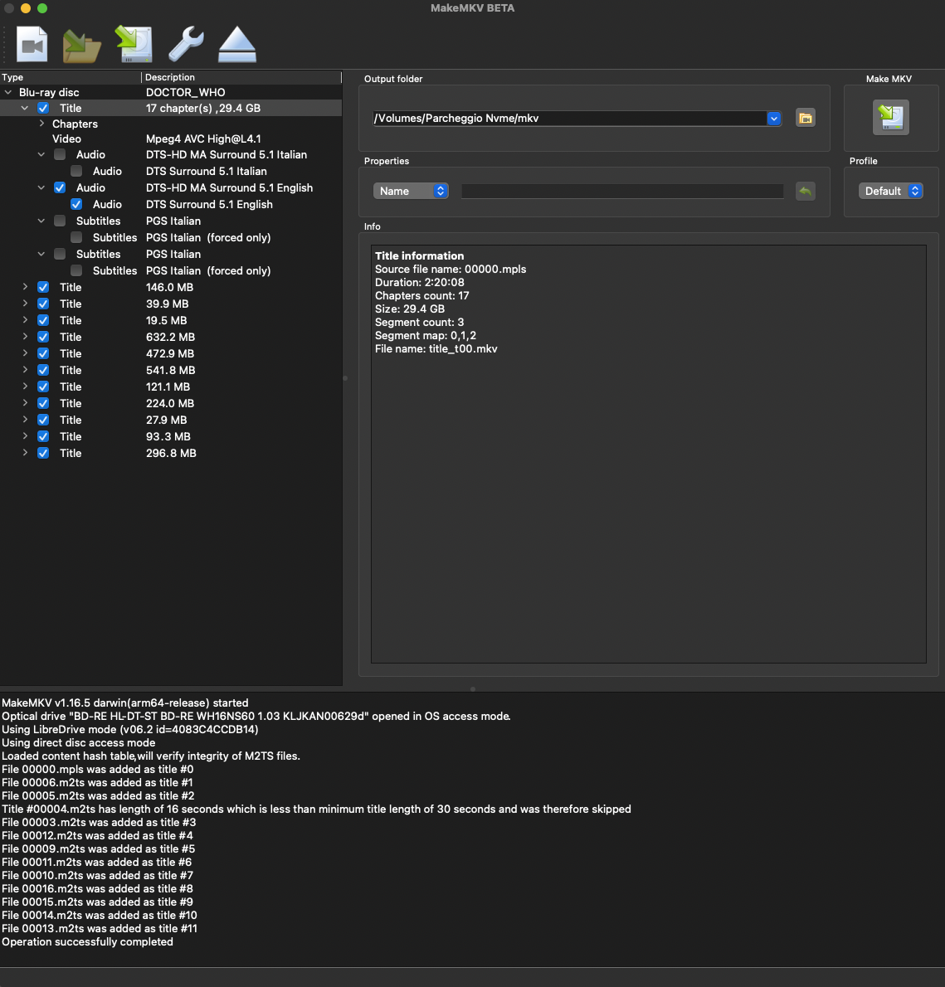Eject the disc using eject icon

tap(236, 44)
